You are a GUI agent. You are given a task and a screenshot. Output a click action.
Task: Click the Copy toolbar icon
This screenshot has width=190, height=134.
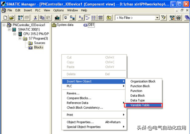coord(42,18)
